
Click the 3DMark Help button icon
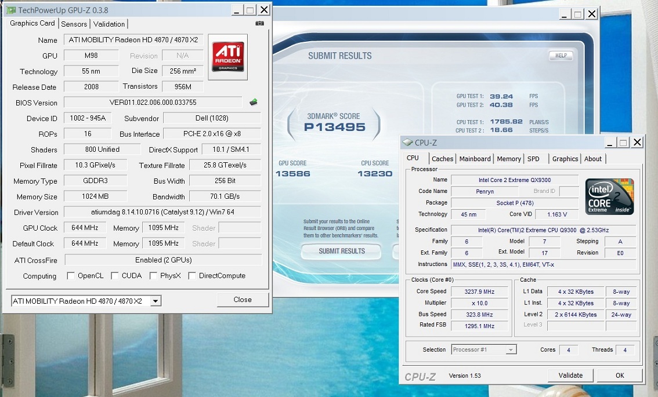[x=561, y=56]
